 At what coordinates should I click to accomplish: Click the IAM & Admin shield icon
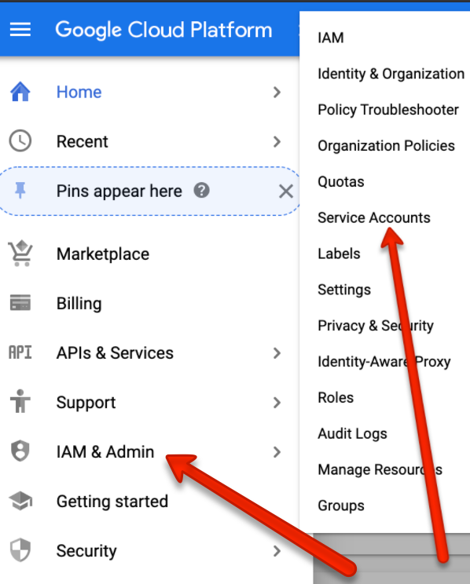click(20, 451)
